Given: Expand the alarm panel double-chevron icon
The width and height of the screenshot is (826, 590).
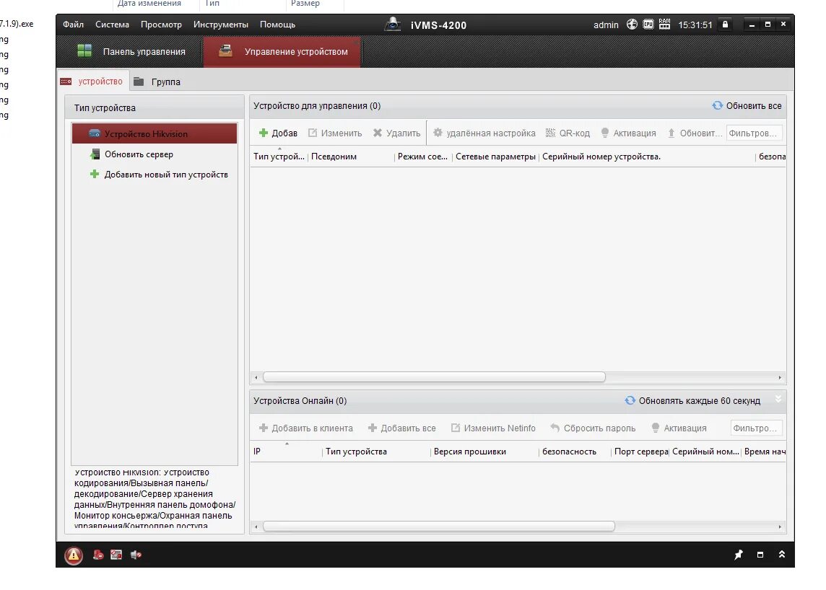Looking at the screenshot, I should 782,554.
